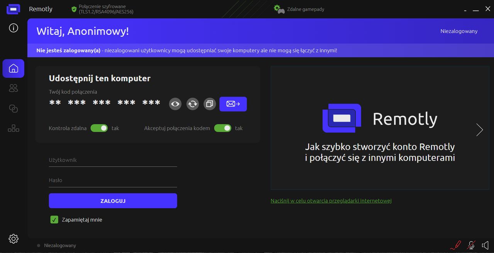Focus the Użytkownik input field

click(x=113, y=160)
